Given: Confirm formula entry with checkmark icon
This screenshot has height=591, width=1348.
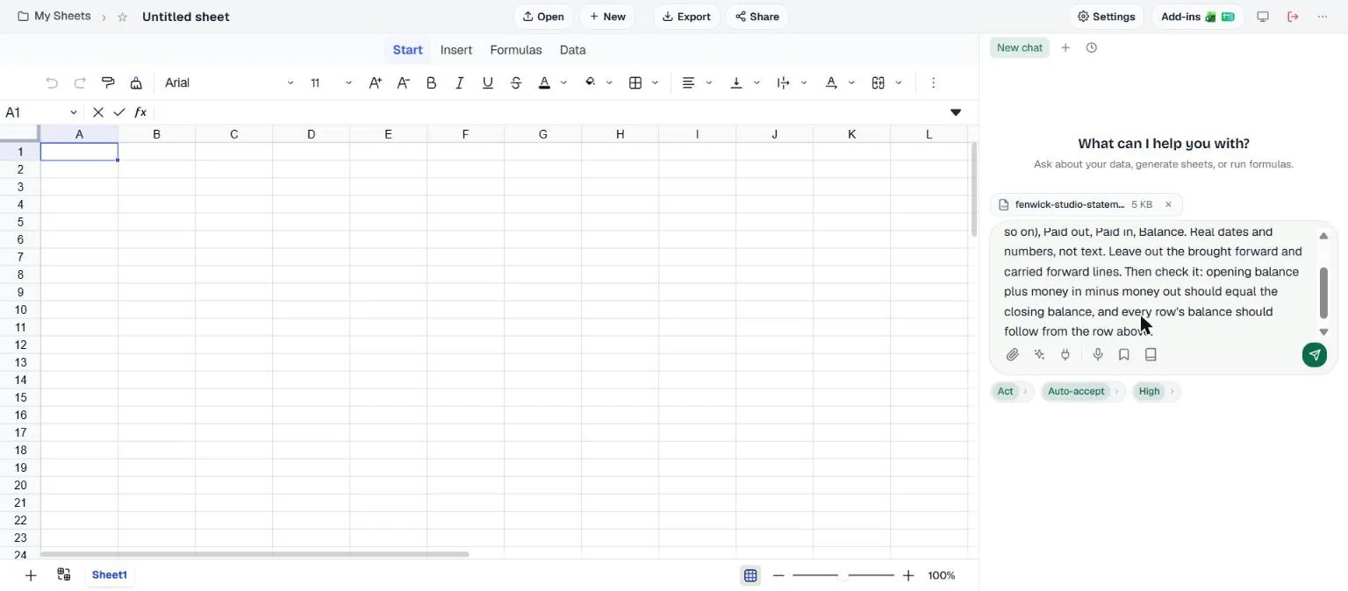Looking at the screenshot, I should pyautogui.click(x=119, y=112).
